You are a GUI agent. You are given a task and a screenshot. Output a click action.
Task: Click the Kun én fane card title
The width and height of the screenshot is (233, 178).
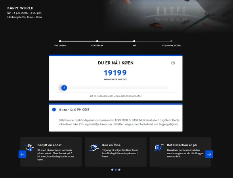tap(111, 145)
